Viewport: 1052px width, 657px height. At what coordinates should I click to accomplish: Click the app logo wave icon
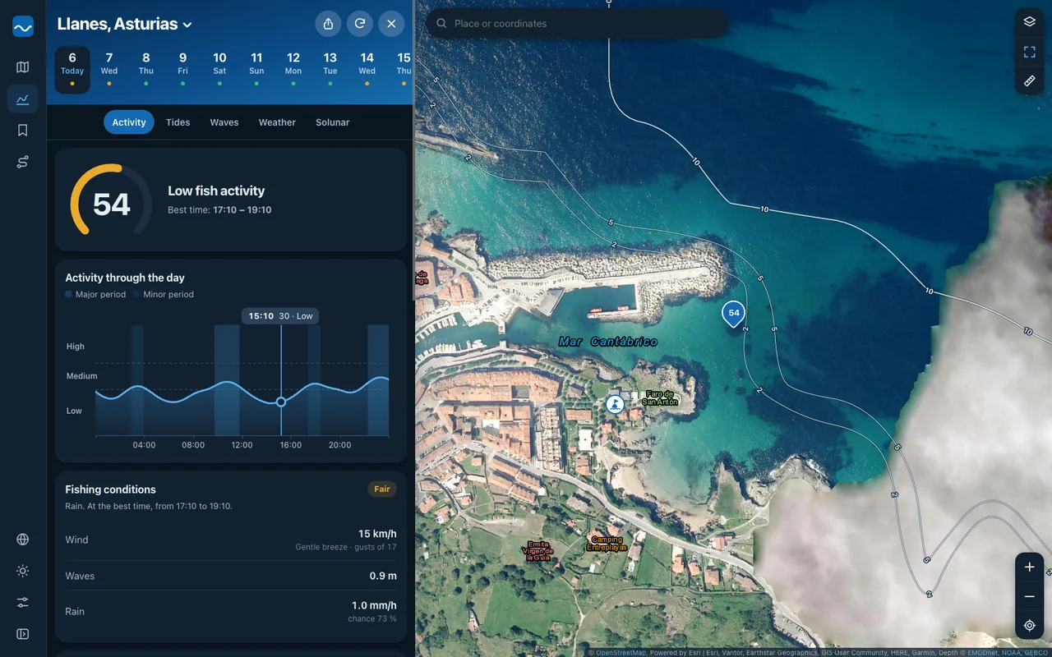pyautogui.click(x=23, y=27)
